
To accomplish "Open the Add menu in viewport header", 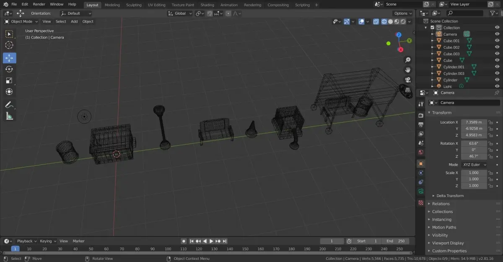I will 74,21.
